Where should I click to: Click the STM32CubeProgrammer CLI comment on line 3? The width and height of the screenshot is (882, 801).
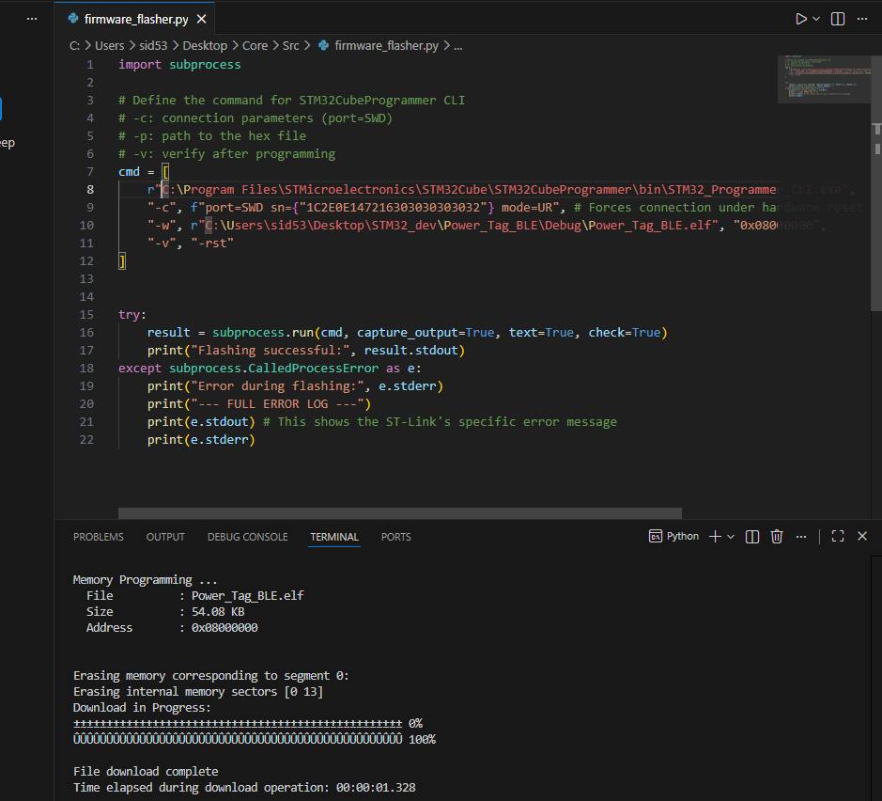click(x=291, y=101)
